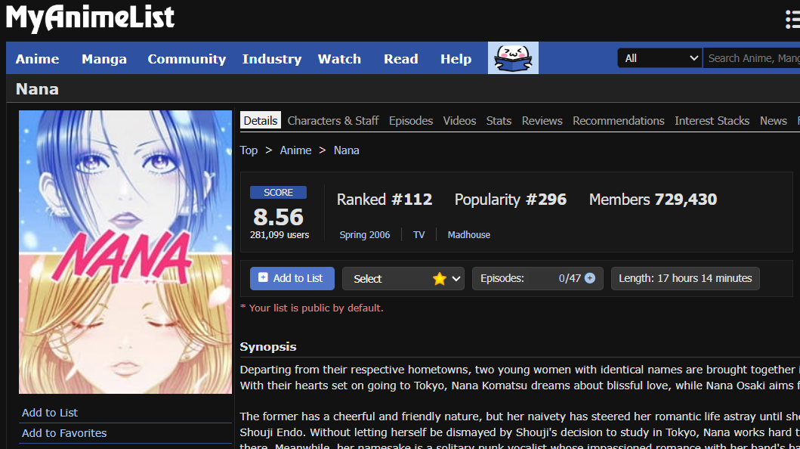Open the Reviews tab
The image size is (800, 449).
point(542,121)
